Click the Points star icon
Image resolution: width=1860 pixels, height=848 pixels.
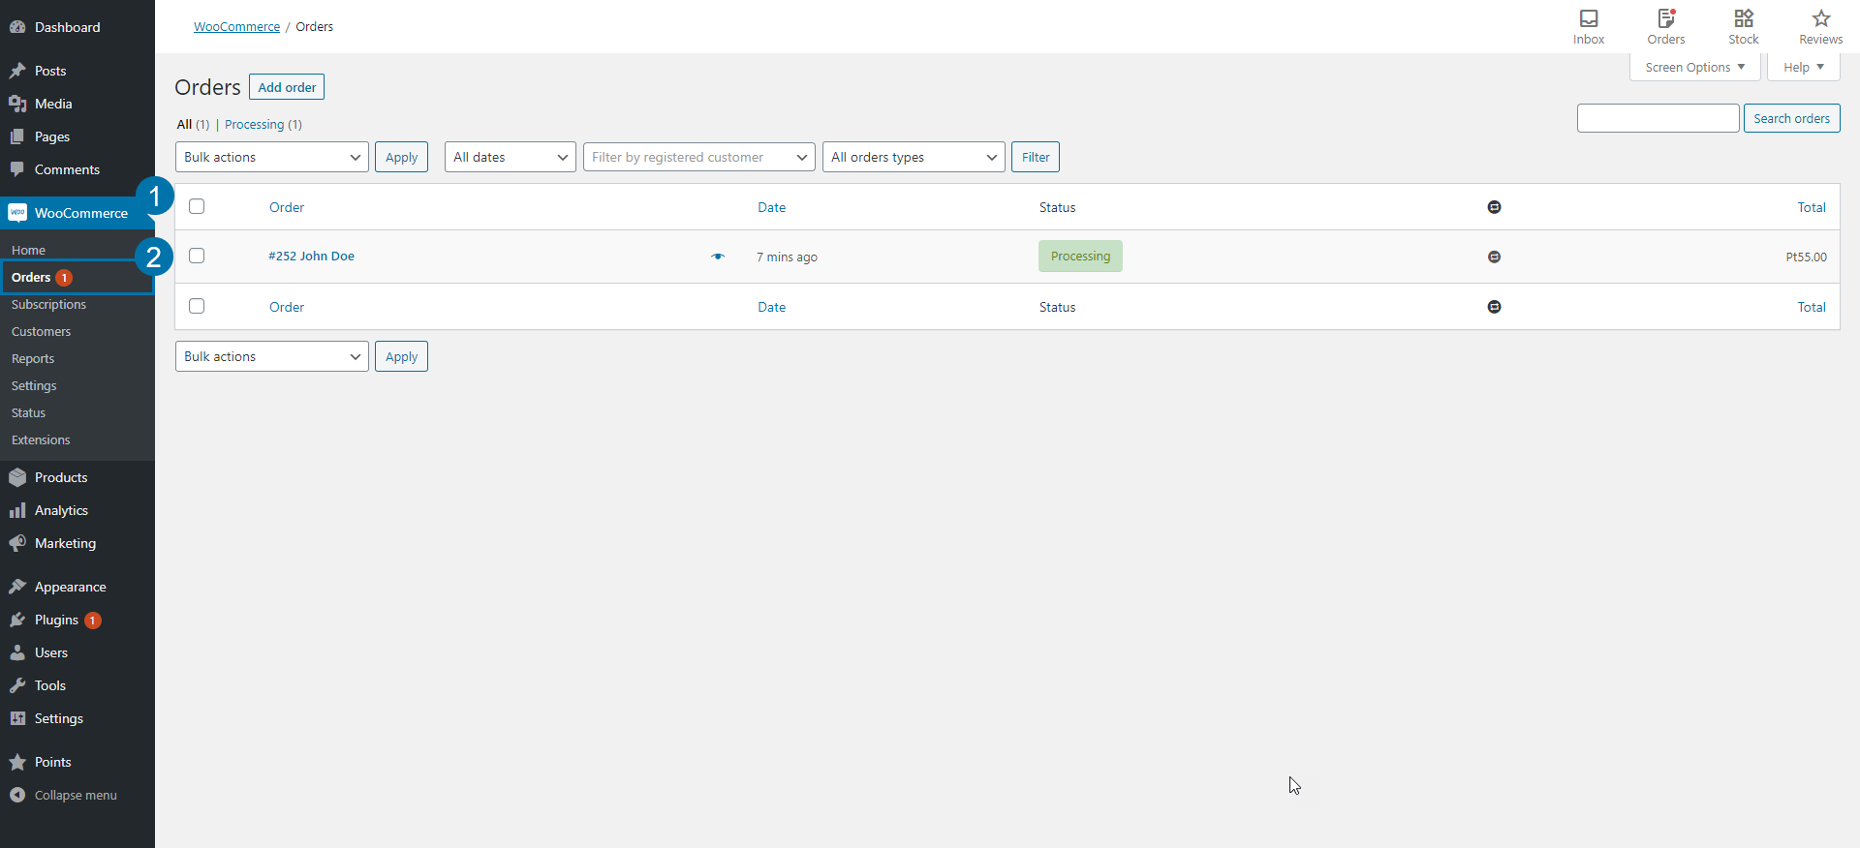17,762
